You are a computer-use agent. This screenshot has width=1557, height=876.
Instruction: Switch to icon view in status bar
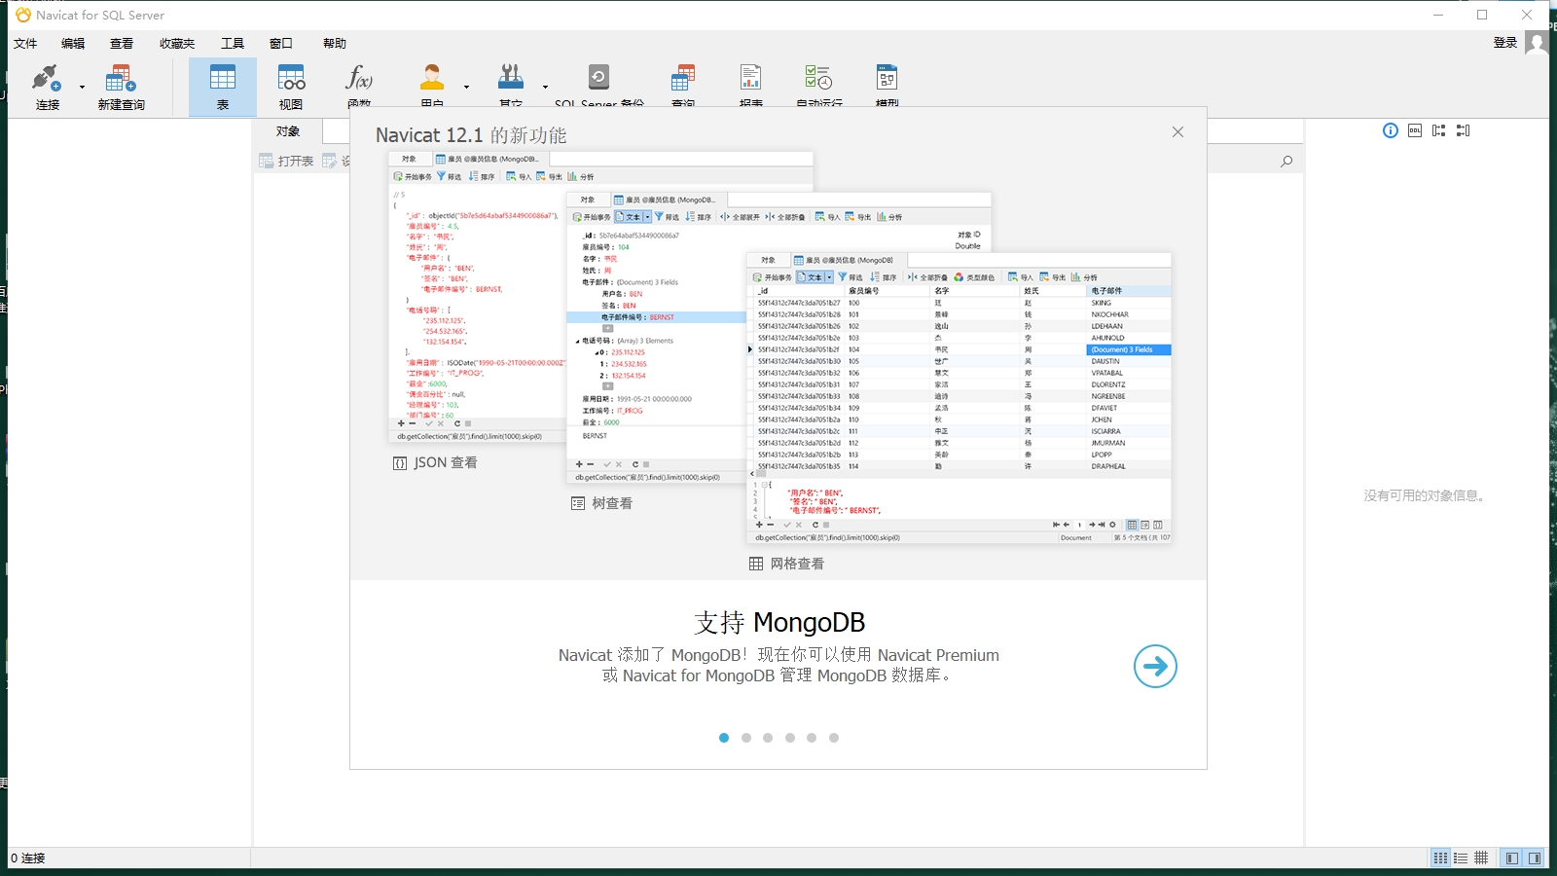(x=1440, y=858)
